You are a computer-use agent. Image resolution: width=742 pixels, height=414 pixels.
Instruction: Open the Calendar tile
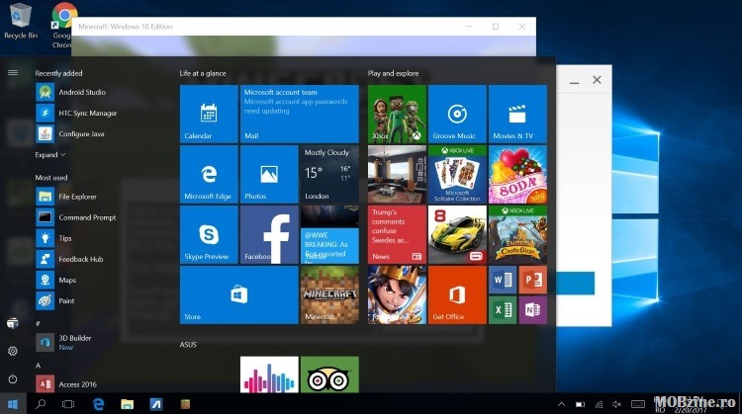tap(209, 114)
